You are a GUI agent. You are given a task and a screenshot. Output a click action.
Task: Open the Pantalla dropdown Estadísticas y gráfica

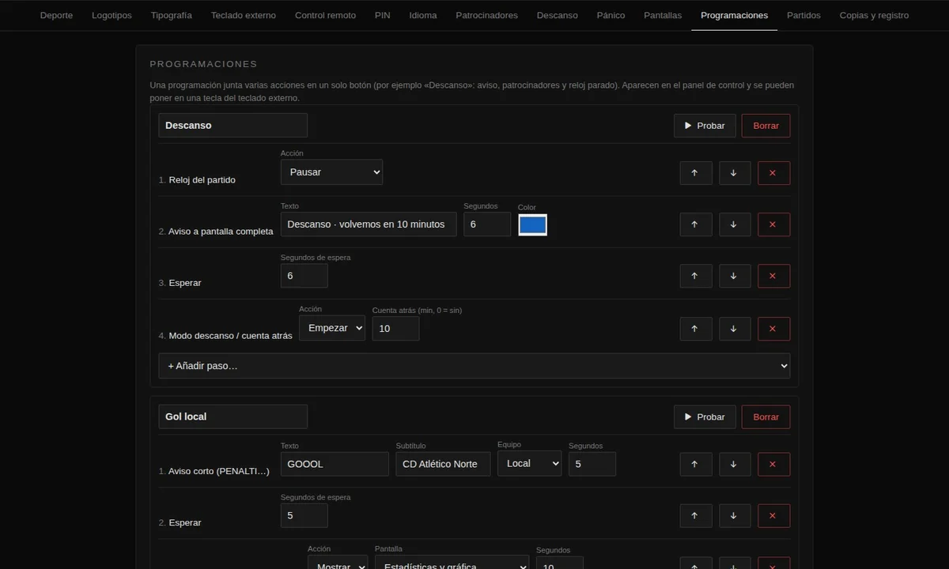(452, 563)
